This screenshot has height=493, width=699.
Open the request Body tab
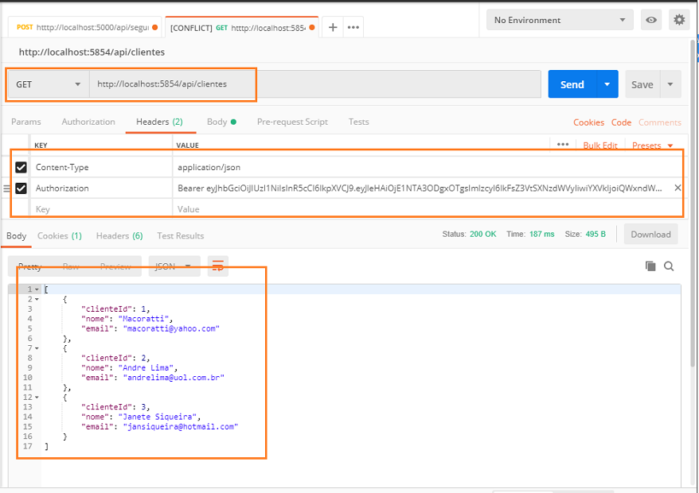pos(221,122)
